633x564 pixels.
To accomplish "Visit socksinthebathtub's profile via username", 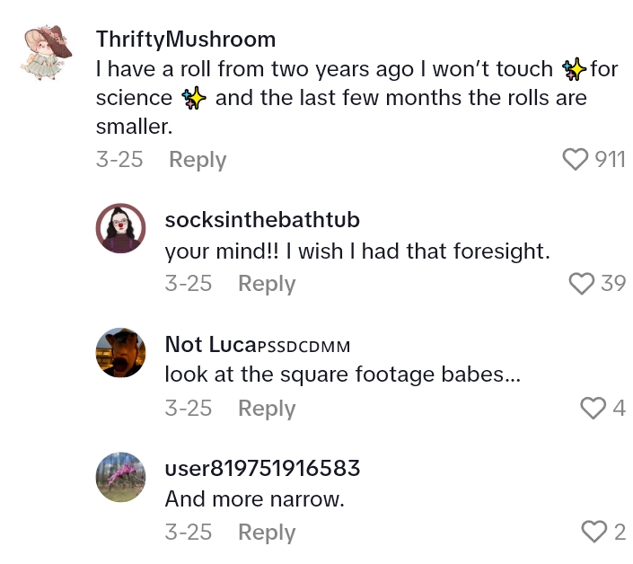I will 262,220.
